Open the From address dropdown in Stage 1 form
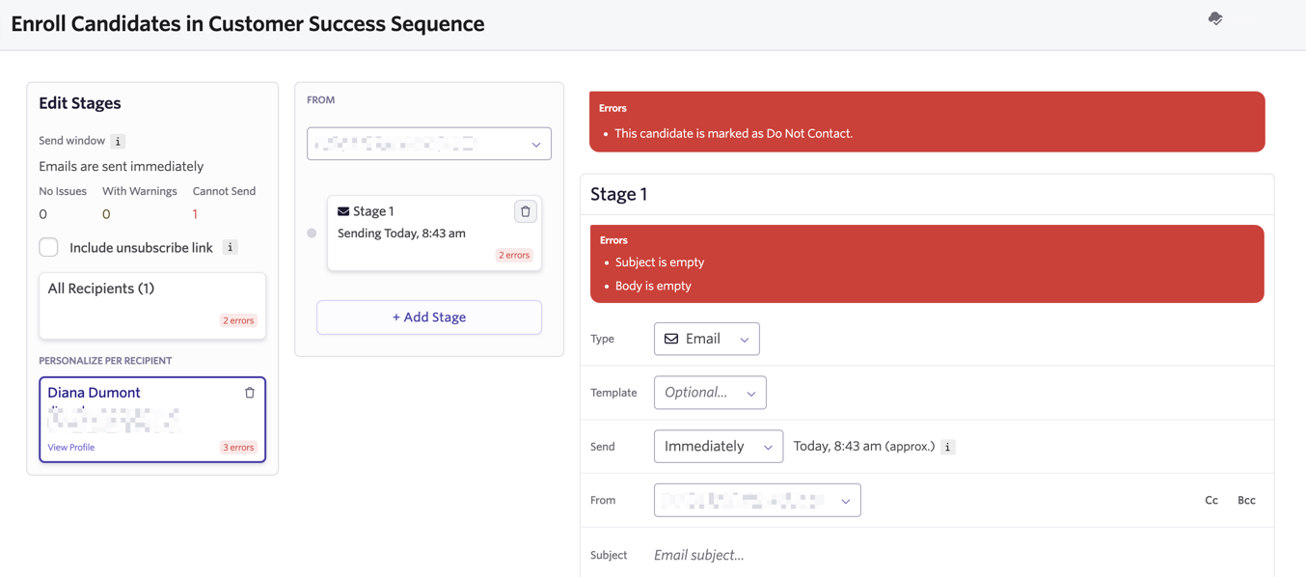This screenshot has height=577, width=1306. click(757, 500)
